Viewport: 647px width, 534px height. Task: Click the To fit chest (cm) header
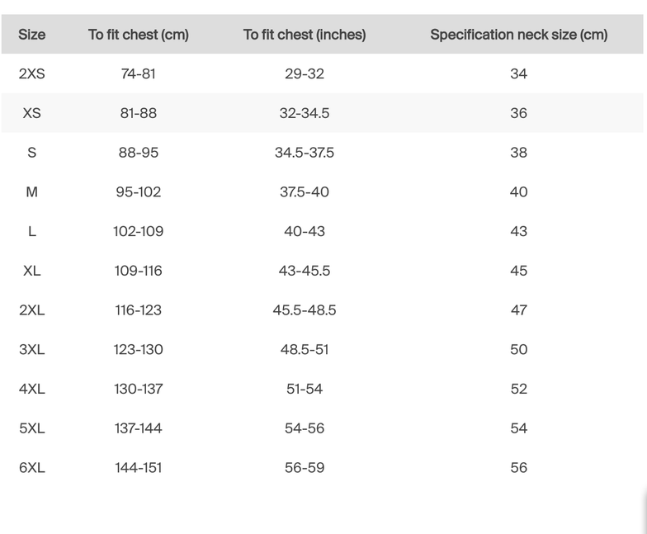point(139,35)
